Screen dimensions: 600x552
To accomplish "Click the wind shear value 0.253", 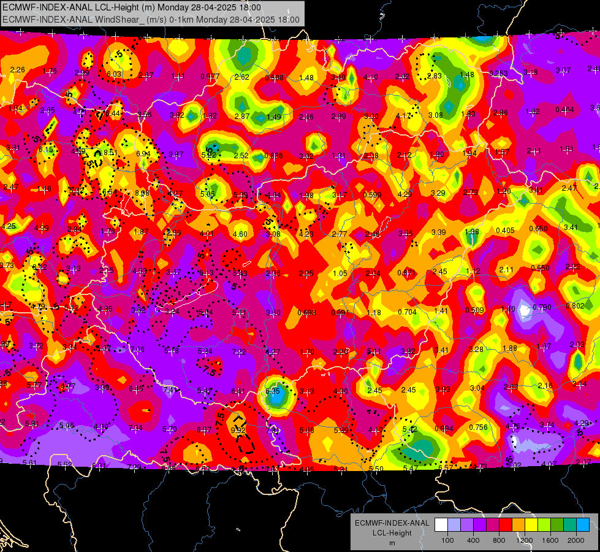I will point(499,73).
